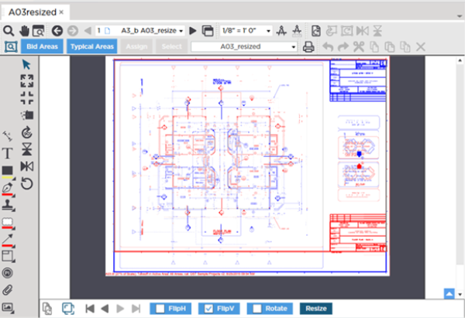Select the stamp tool

tap(8, 205)
